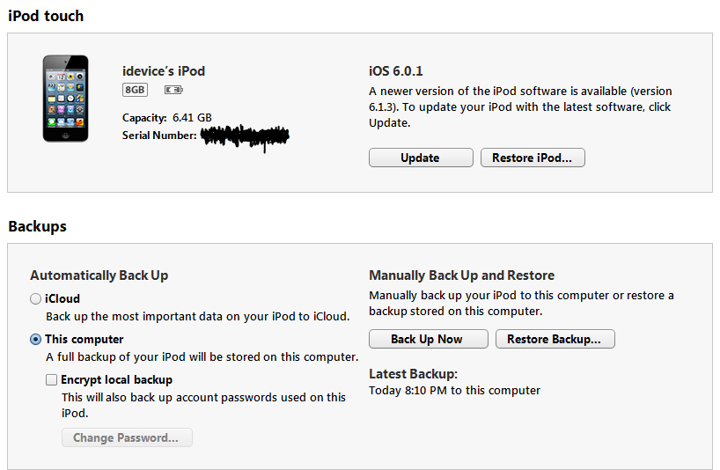Open the Restore Backup... dialog
Image resolution: width=720 pixels, height=470 pixels.
[x=555, y=339]
